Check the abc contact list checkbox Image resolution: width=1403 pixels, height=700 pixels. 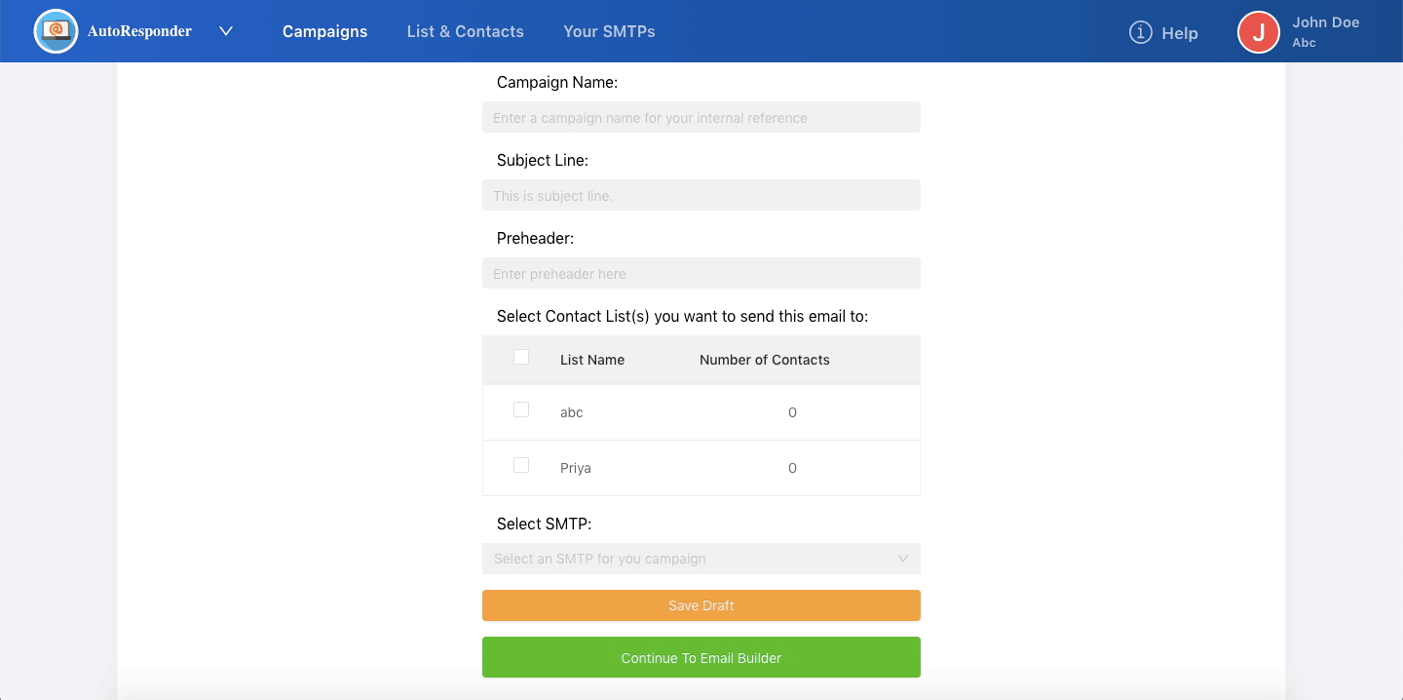pyautogui.click(x=521, y=410)
